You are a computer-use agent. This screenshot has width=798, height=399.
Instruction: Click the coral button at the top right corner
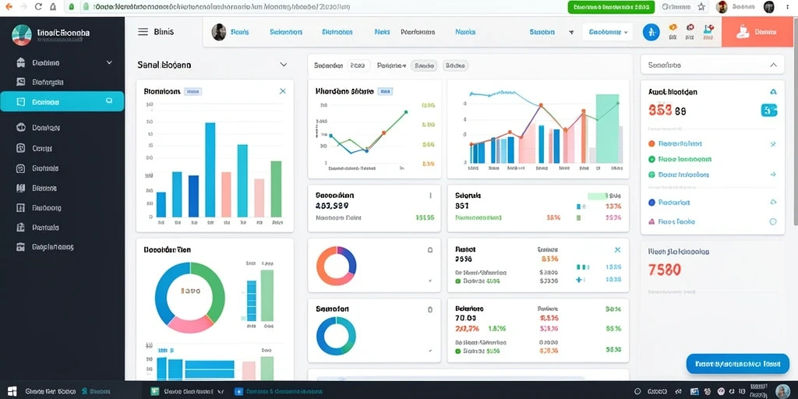[759, 31]
